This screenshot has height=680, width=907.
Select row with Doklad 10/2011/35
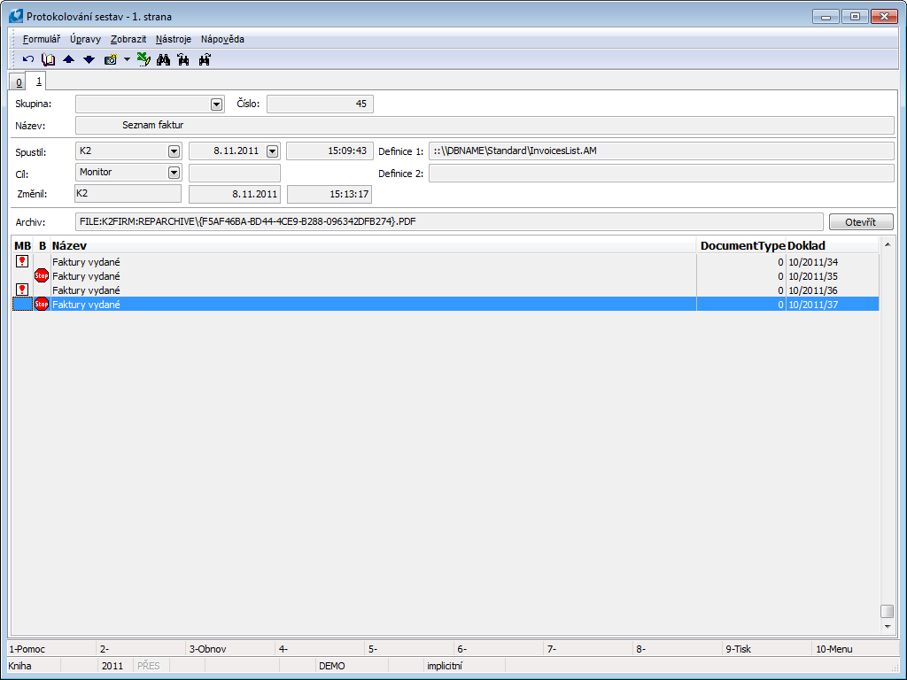(446, 276)
